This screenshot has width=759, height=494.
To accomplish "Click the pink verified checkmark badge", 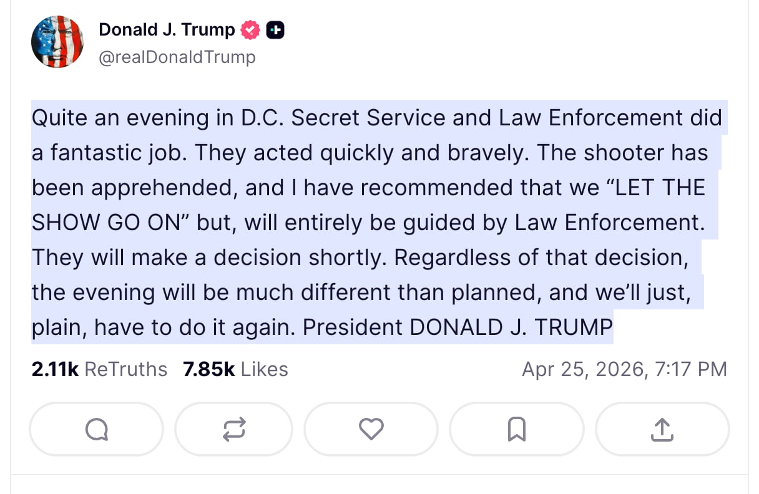I will (249, 29).
